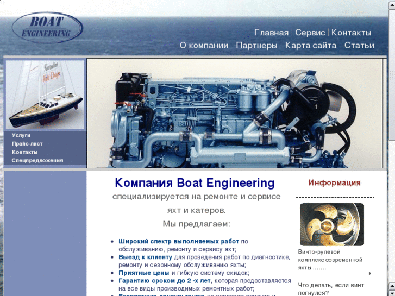This screenshot has height=296, width=395.
Task: Go to the Сервис page
Action: pyautogui.click(x=310, y=33)
